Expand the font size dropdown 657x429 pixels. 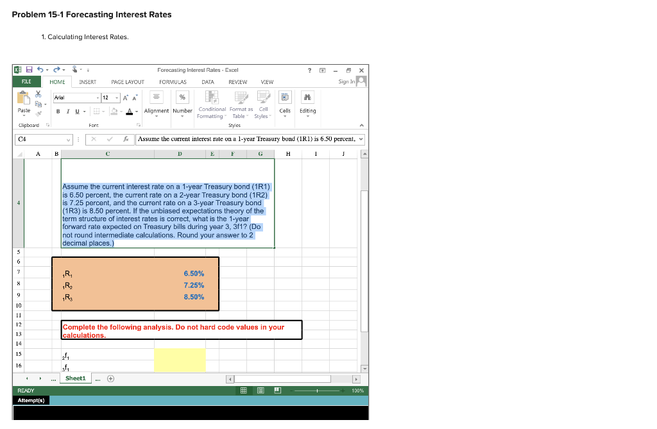[x=116, y=97]
